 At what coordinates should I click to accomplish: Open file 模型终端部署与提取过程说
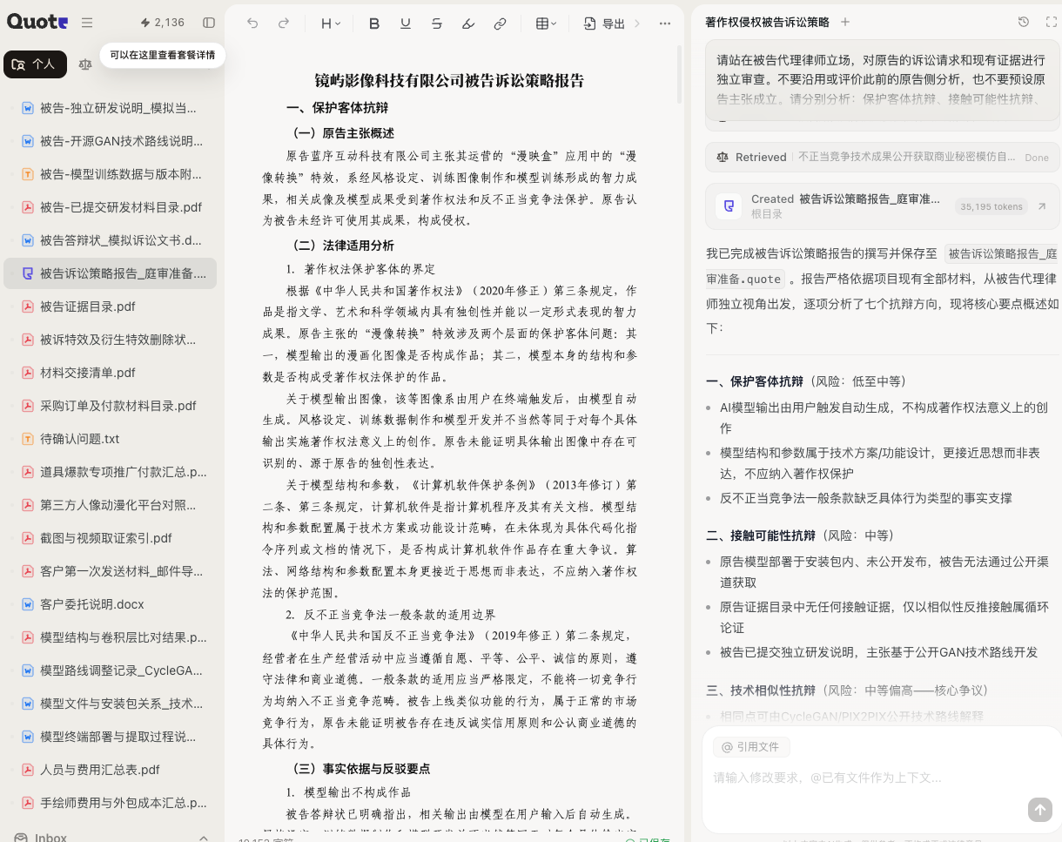(x=110, y=737)
